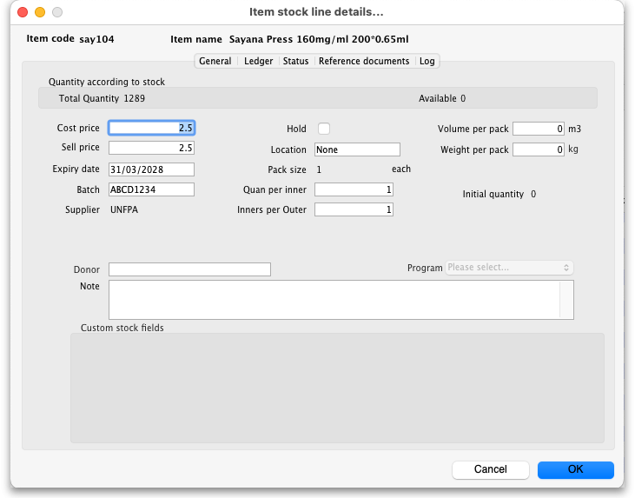Screen dimensions: 635x498
Task: Open the Program dropdown
Action: (509, 268)
